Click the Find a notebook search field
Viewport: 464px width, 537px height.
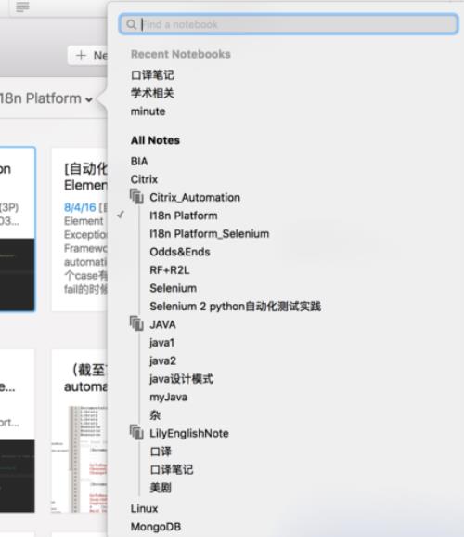tap(288, 24)
